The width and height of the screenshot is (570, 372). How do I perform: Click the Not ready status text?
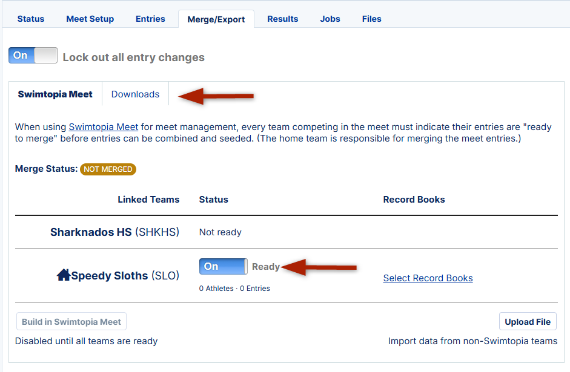(x=220, y=232)
